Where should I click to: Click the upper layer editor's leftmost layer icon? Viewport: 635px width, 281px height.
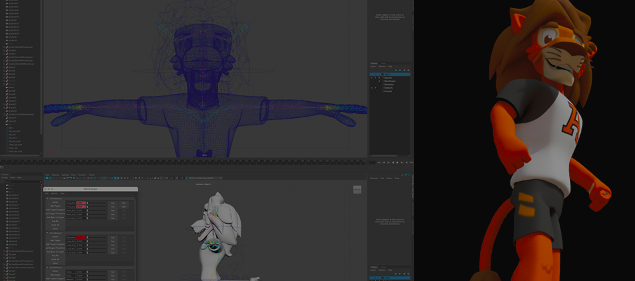point(396,70)
